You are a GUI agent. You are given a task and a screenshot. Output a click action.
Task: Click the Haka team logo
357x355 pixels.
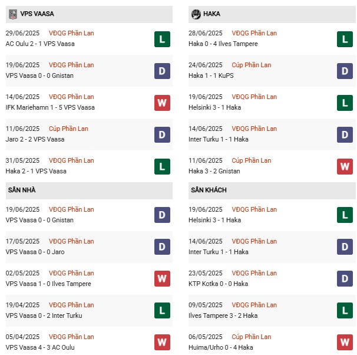click(196, 14)
